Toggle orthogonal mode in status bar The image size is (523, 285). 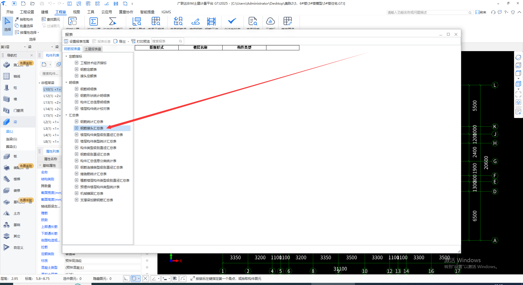(126, 278)
